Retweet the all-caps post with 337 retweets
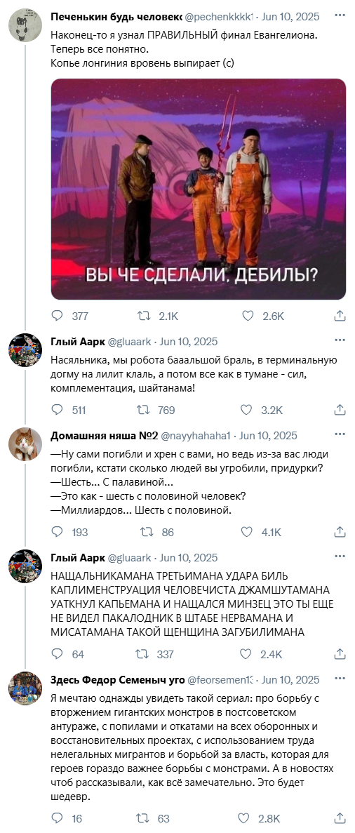 coord(144,654)
